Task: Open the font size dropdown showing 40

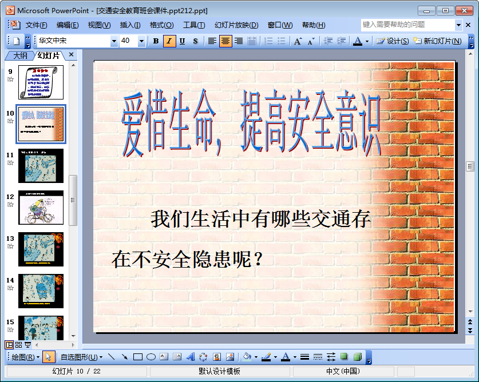Action: (141, 41)
